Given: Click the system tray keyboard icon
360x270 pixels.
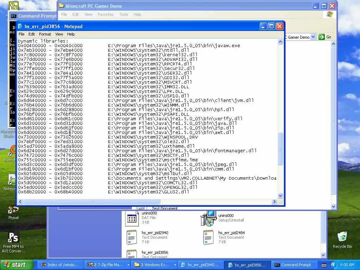Looking at the screenshot, I should click(x=324, y=265).
